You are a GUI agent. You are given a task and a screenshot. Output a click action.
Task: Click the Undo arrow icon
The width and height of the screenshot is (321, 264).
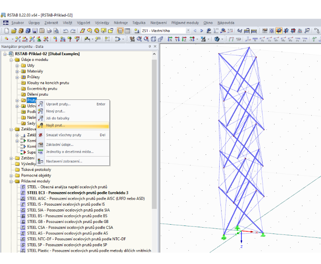(x=65, y=31)
